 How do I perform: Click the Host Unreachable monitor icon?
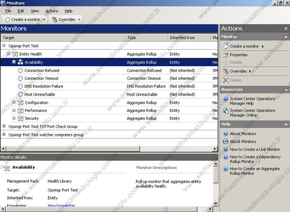click(x=20, y=94)
